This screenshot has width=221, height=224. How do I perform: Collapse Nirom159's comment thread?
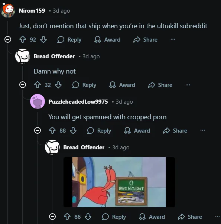click(8, 39)
